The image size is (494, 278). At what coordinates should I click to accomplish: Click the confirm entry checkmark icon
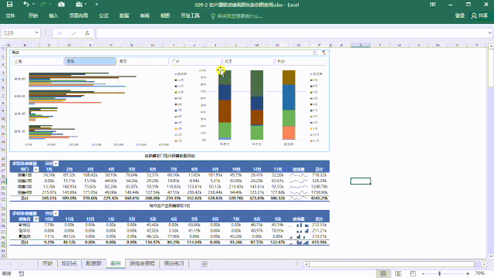click(73, 33)
